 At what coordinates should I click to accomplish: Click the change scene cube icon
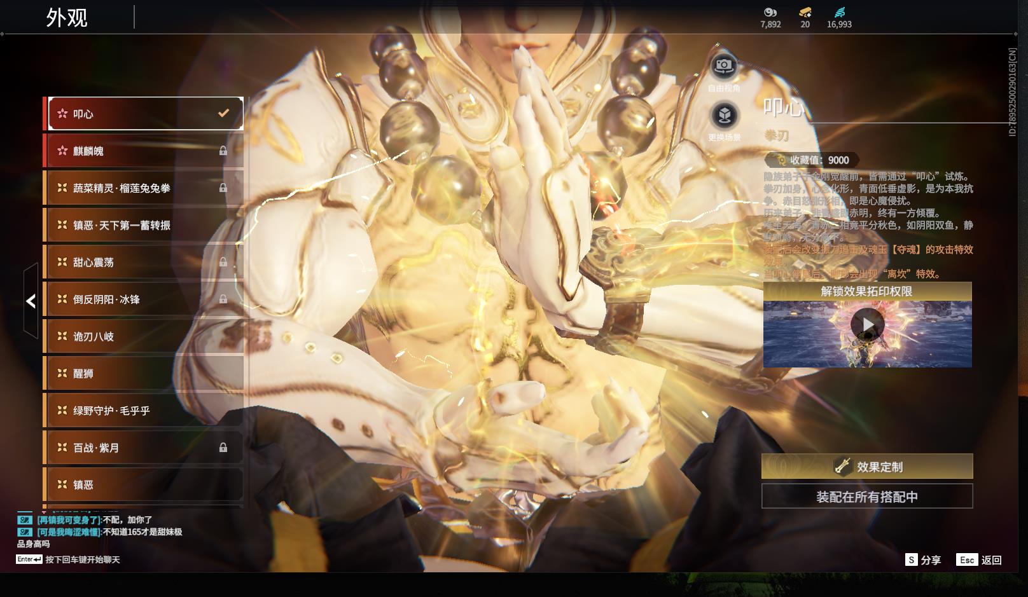(x=724, y=116)
